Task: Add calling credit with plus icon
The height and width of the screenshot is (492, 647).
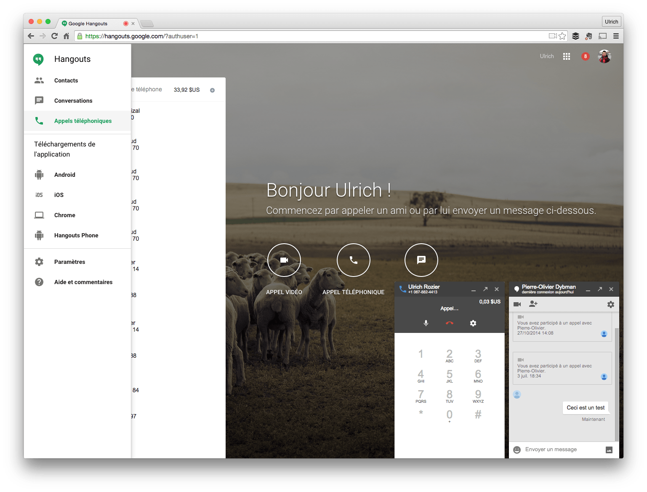Action: [x=212, y=90]
